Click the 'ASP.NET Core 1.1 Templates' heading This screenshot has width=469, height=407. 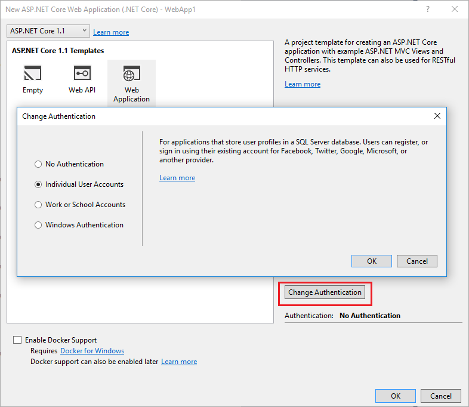tap(58, 51)
